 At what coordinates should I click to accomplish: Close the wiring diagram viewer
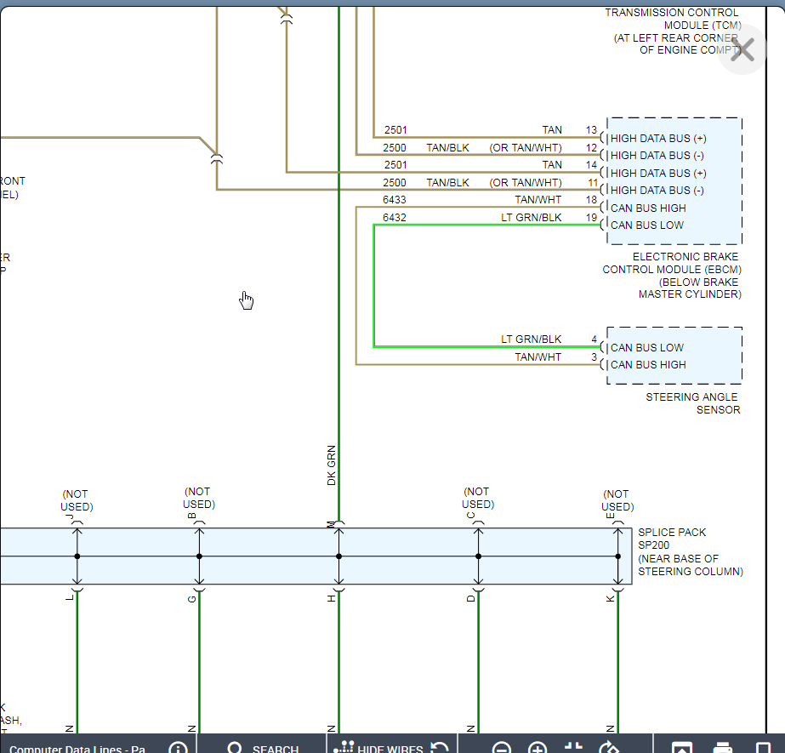pyautogui.click(x=742, y=50)
